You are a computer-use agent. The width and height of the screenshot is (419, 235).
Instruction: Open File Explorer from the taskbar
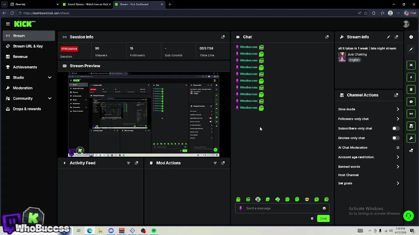click(100, 231)
